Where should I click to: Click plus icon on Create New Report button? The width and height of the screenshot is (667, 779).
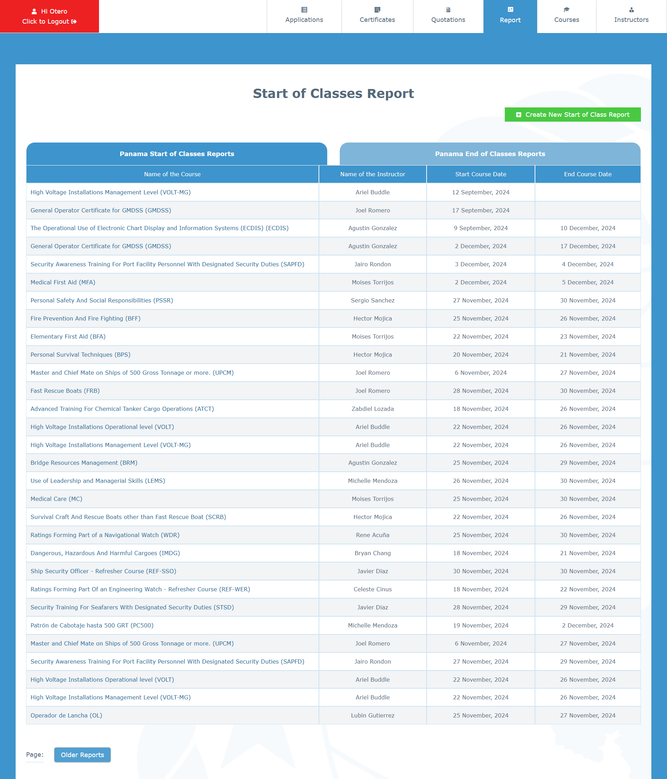pos(518,115)
